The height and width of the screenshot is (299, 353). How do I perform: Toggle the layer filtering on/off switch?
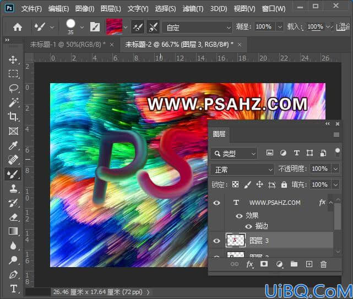337,152
